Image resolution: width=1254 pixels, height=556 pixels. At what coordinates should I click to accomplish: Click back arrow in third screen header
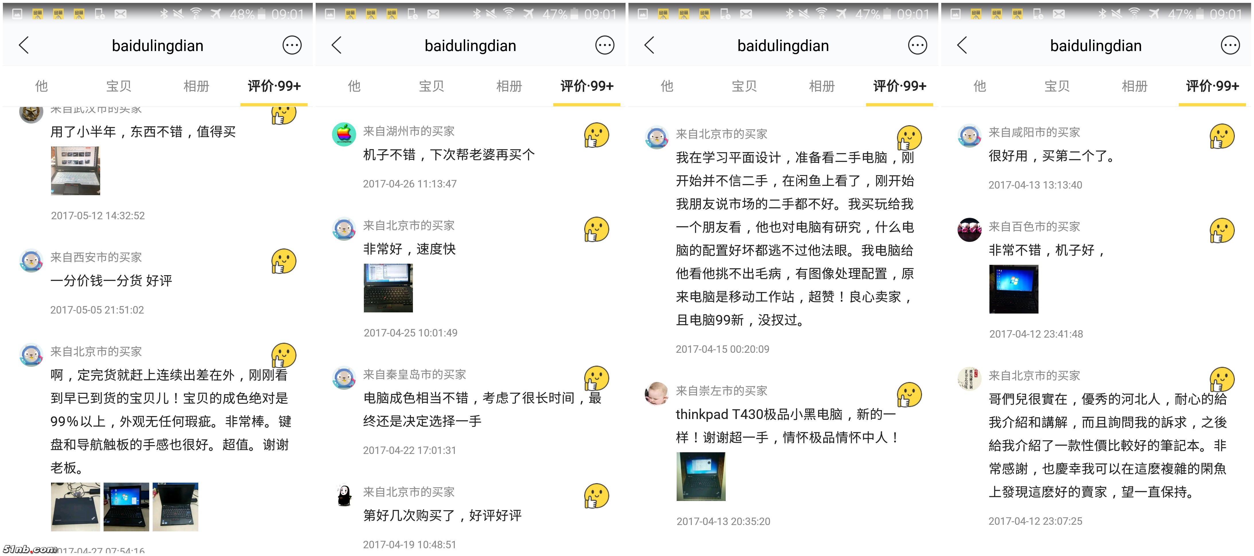coord(649,45)
